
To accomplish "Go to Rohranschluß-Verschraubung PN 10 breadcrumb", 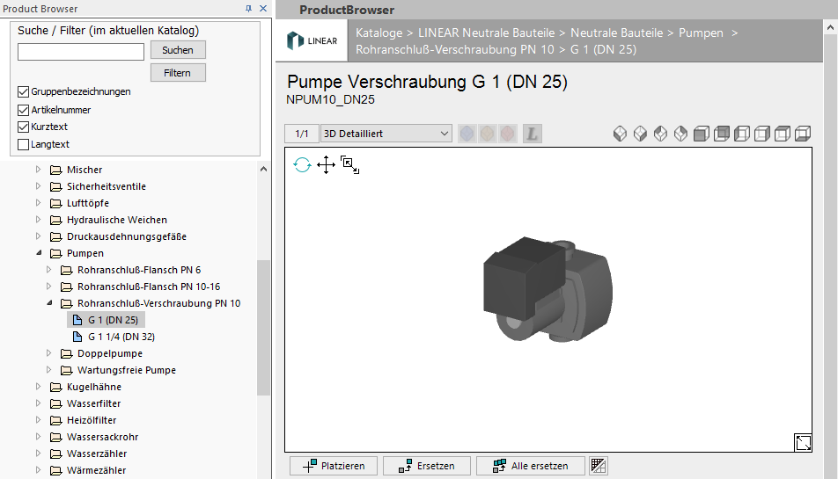I will (455, 49).
